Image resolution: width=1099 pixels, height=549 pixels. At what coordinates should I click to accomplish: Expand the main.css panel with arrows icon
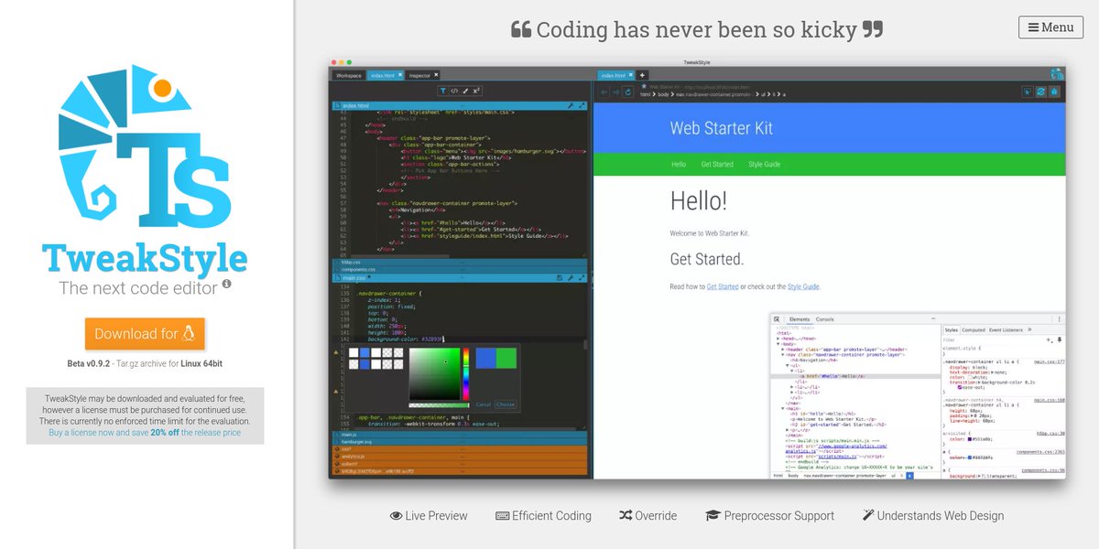click(x=582, y=277)
